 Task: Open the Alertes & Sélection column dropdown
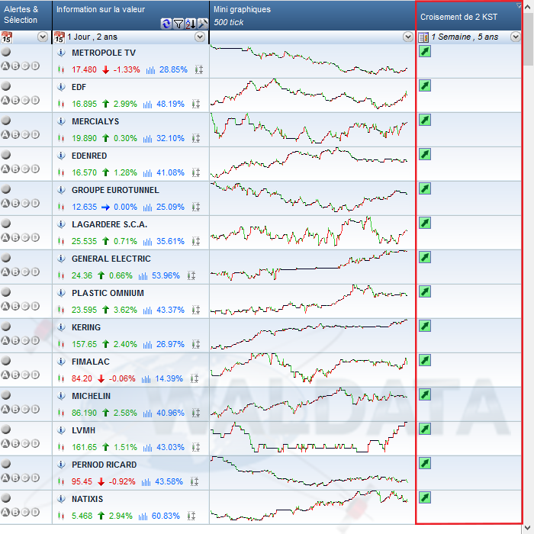(x=43, y=37)
